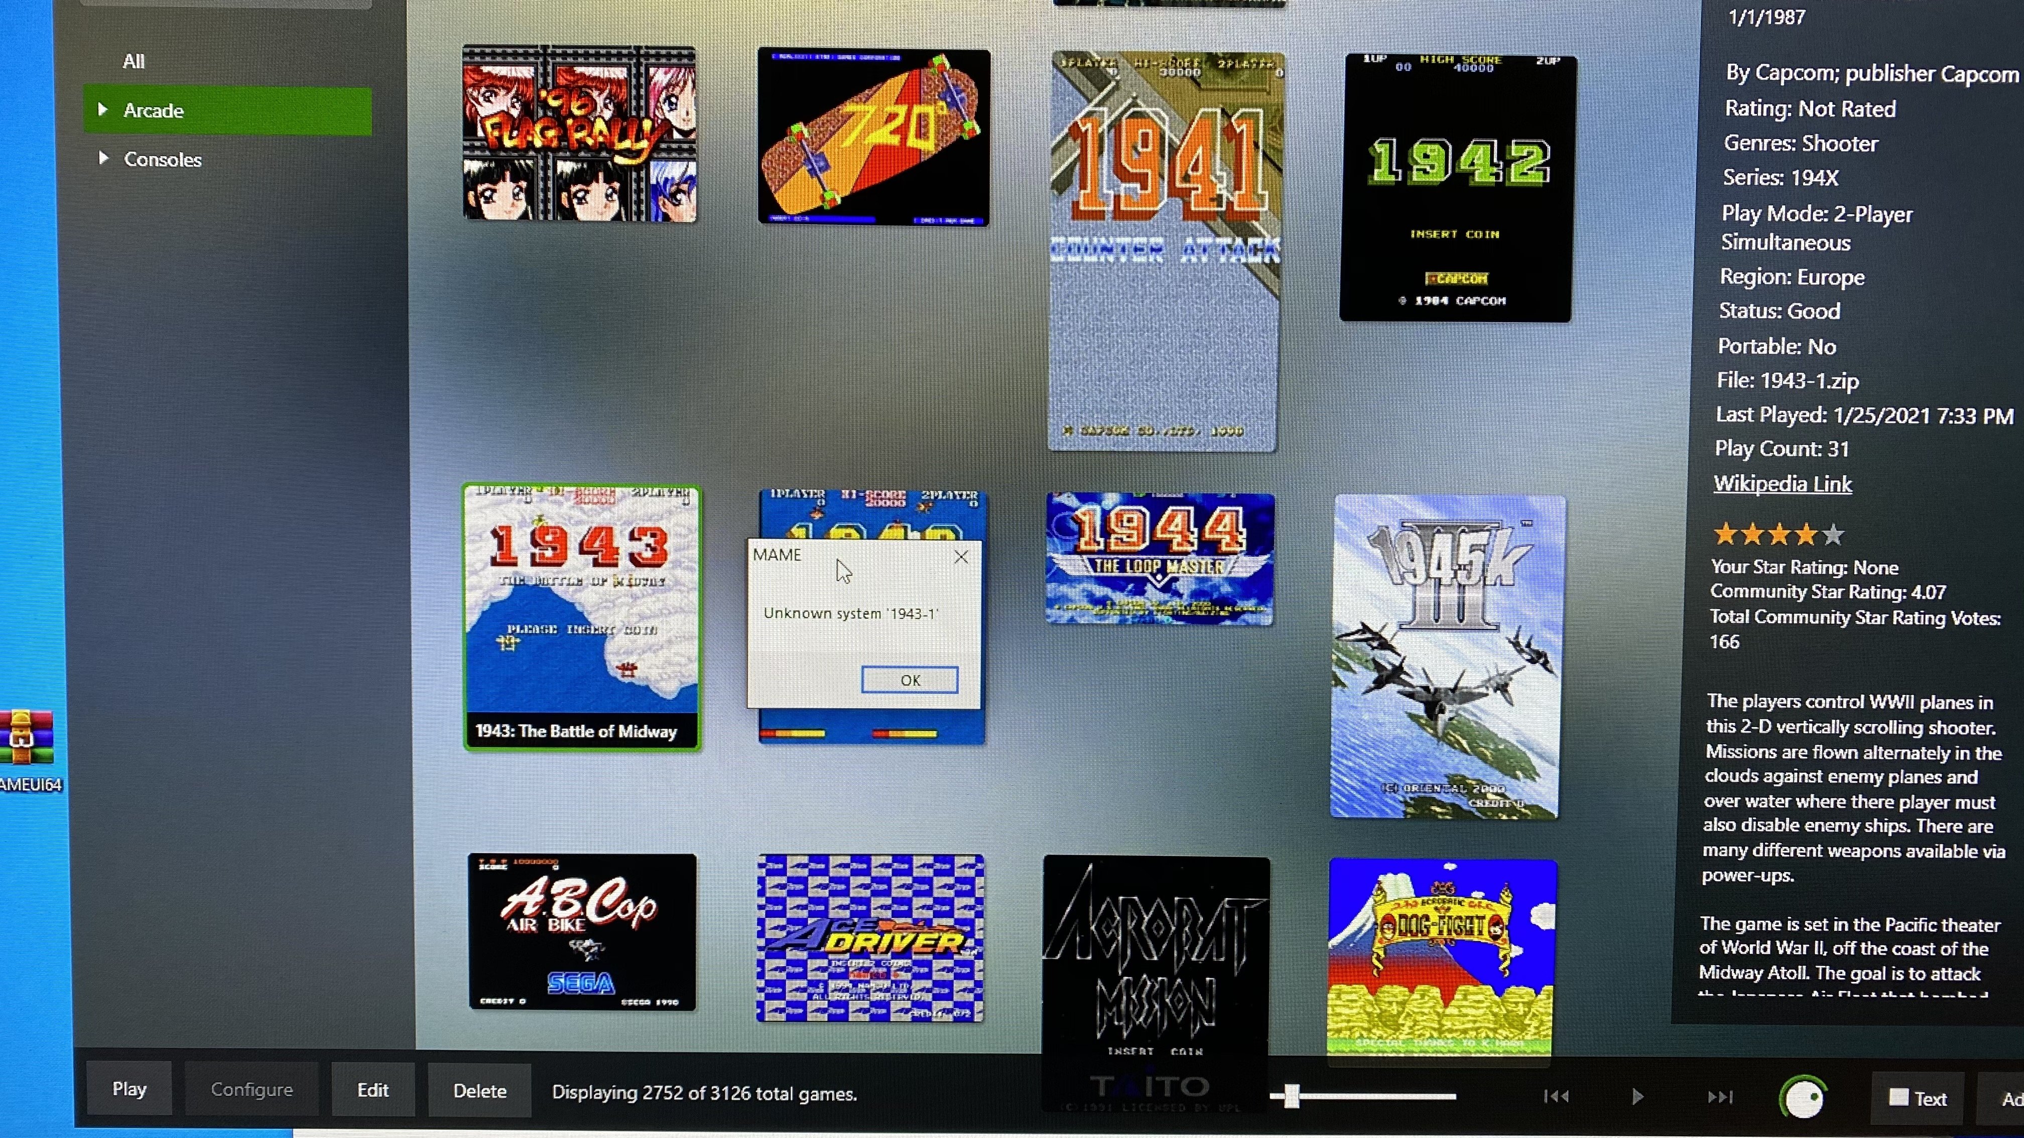Expand the Arcade category arrow
The image size is (2024, 1138).
click(102, 109)
